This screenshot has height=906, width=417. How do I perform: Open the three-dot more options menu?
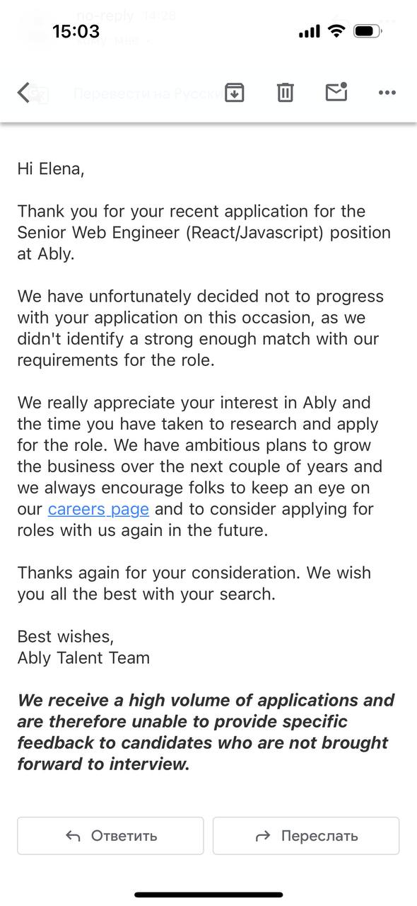coord(387,93)
